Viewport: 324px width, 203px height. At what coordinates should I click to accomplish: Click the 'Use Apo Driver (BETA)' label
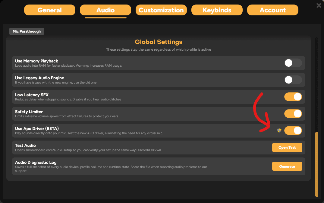pyautogui.click(x=37, y=128)
